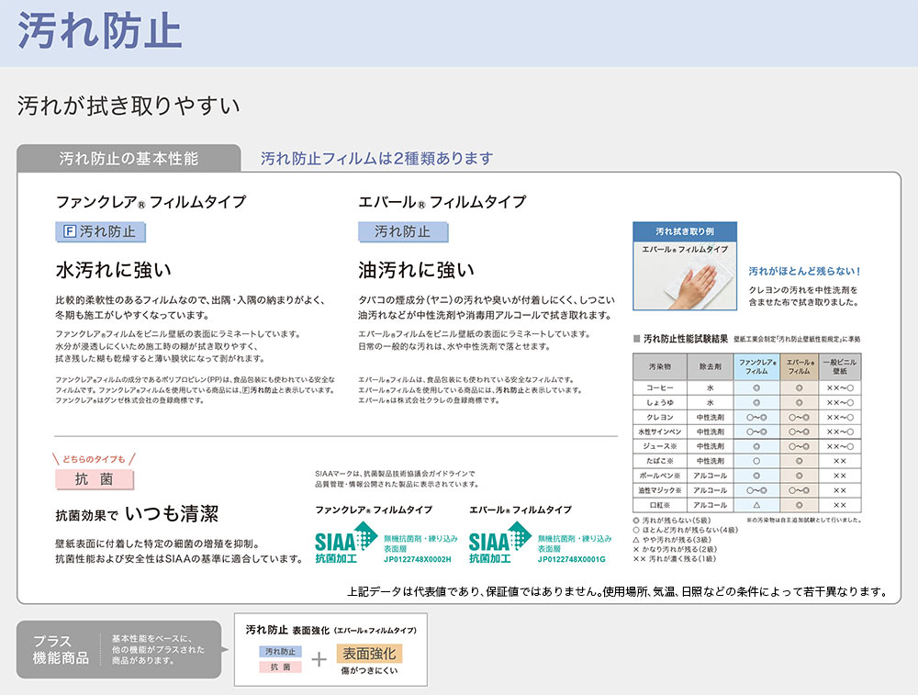Click the red どちらのタイプも callout
918x695 pixels.
pos(95,459)
